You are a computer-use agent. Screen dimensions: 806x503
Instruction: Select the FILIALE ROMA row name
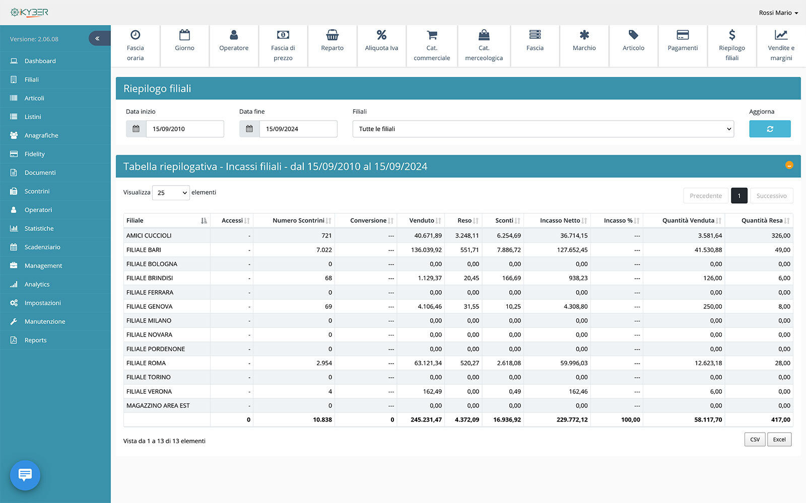pos(146,363)
